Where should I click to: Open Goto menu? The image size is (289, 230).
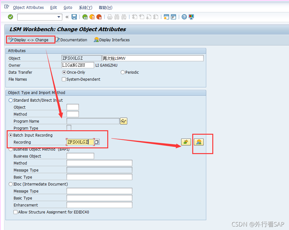68,8
